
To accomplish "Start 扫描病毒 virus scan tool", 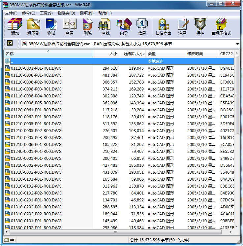I will (163, 27).
